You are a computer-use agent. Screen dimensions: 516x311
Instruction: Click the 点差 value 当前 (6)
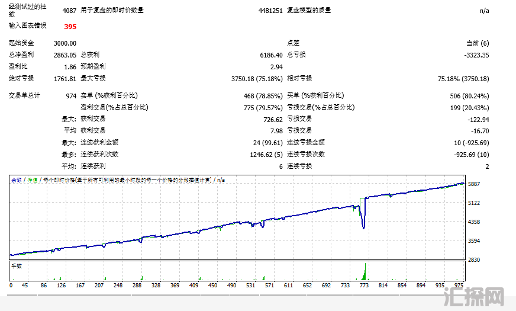[x=478, y=43]
